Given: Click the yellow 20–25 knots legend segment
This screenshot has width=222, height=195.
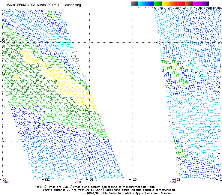Looking at the screenshot, I should pyautogui.click(x=166, y=4).
